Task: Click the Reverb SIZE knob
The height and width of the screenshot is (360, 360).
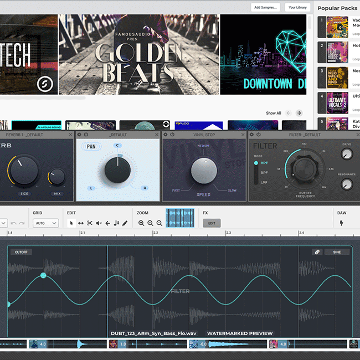Action: (x=24, y=170)
